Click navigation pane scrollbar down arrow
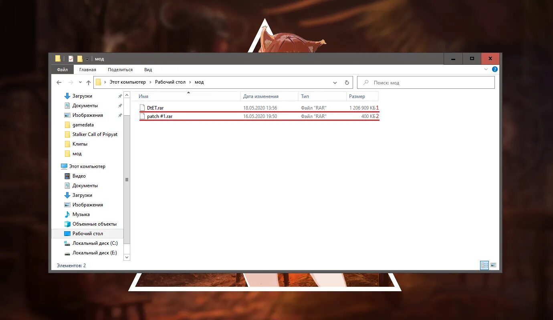Image resolution: width=553 pixels, height=320 pixels. click(x=127, y=257)
